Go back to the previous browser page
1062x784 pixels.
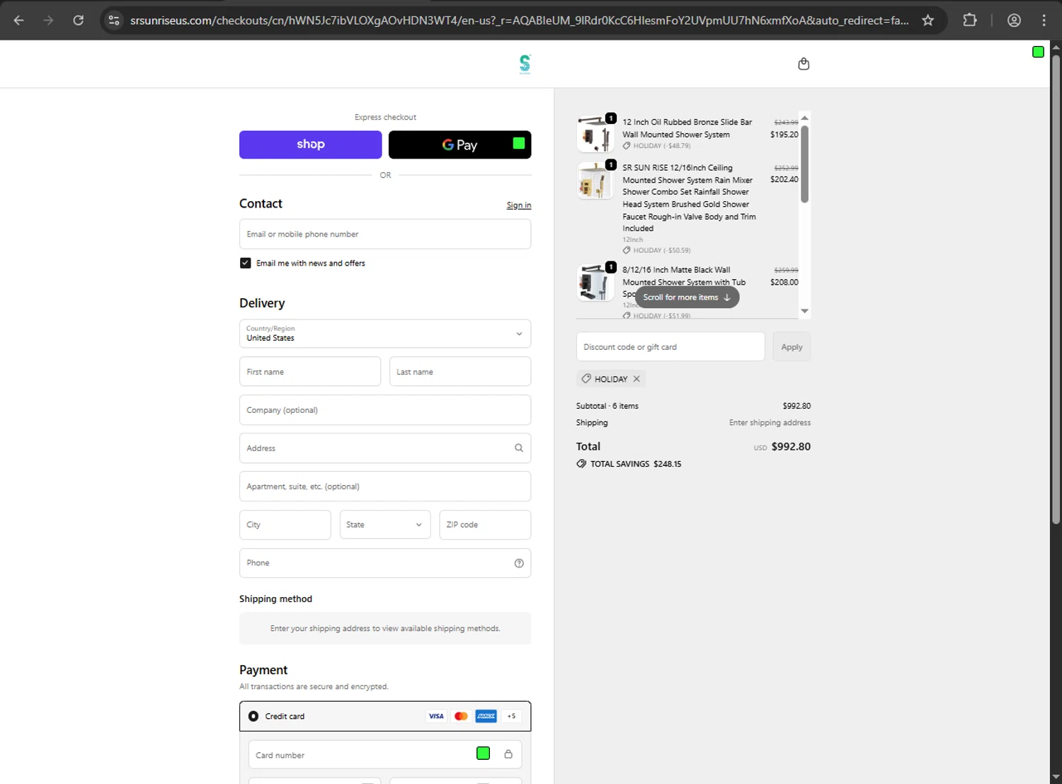pos(19,21)
